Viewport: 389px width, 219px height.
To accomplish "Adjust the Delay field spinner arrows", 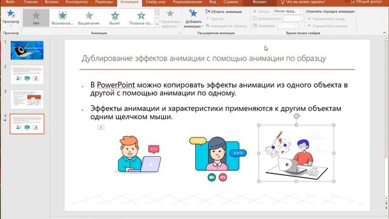I will [296, 26].
